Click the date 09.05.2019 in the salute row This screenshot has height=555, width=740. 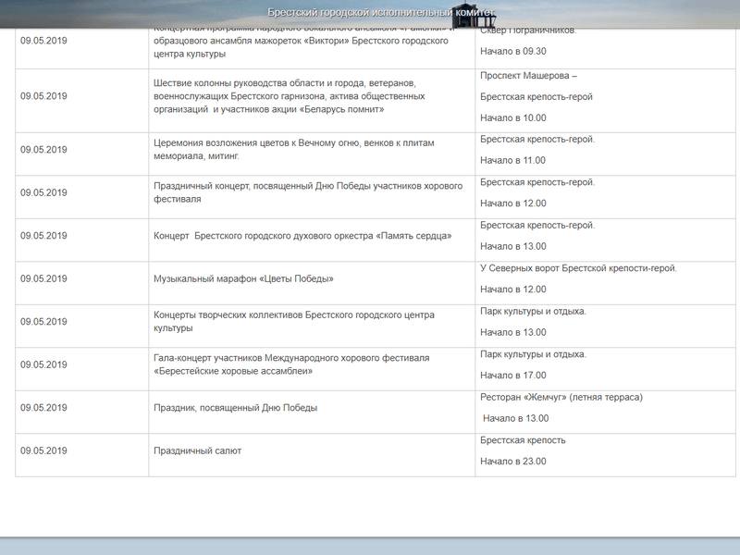tap(43, 450)
